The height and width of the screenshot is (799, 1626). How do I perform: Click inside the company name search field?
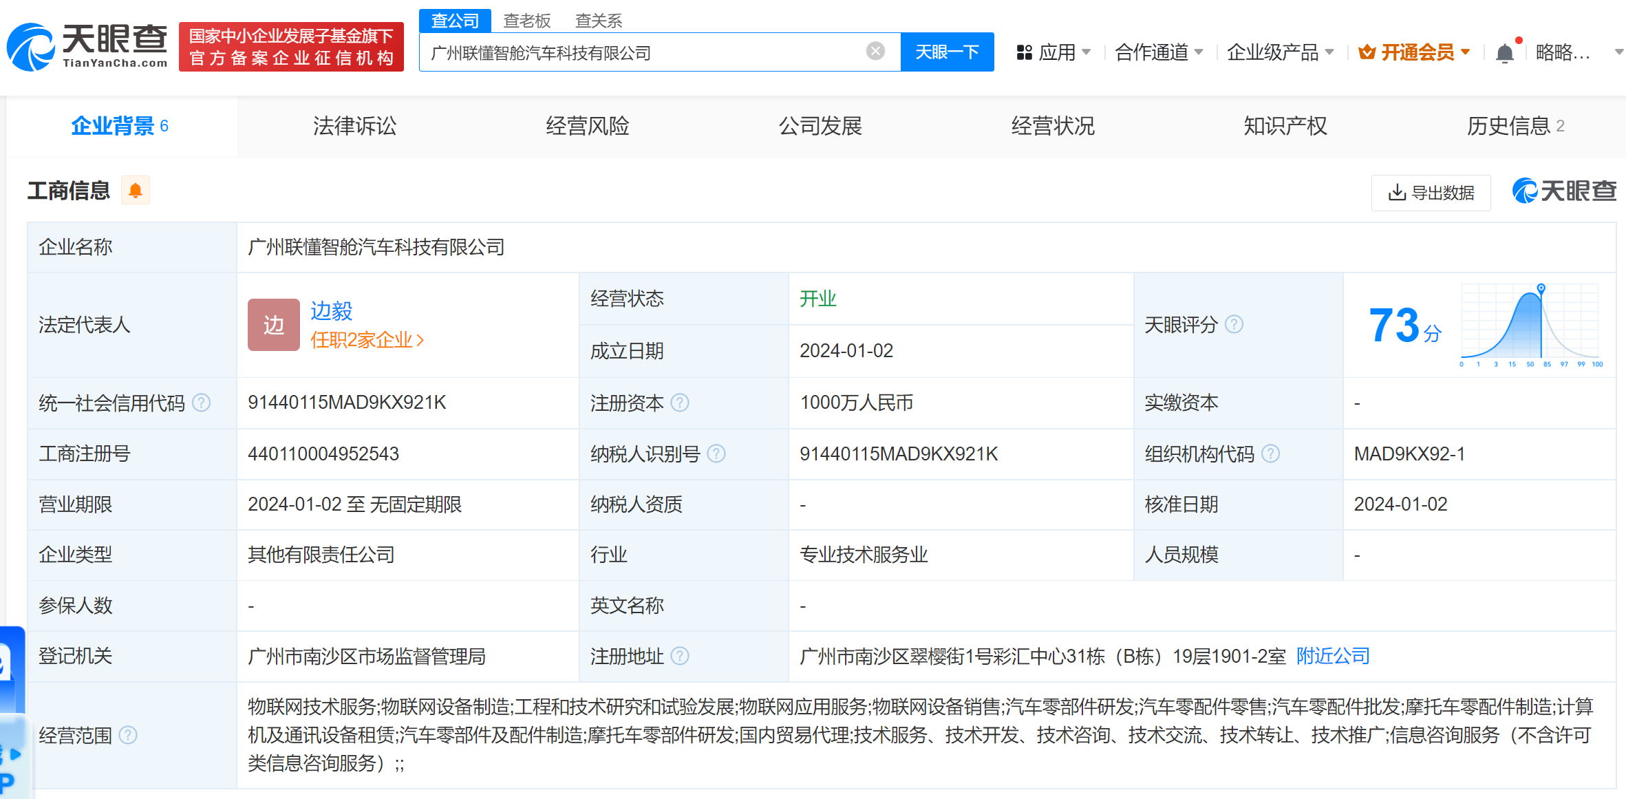(640, 52)
